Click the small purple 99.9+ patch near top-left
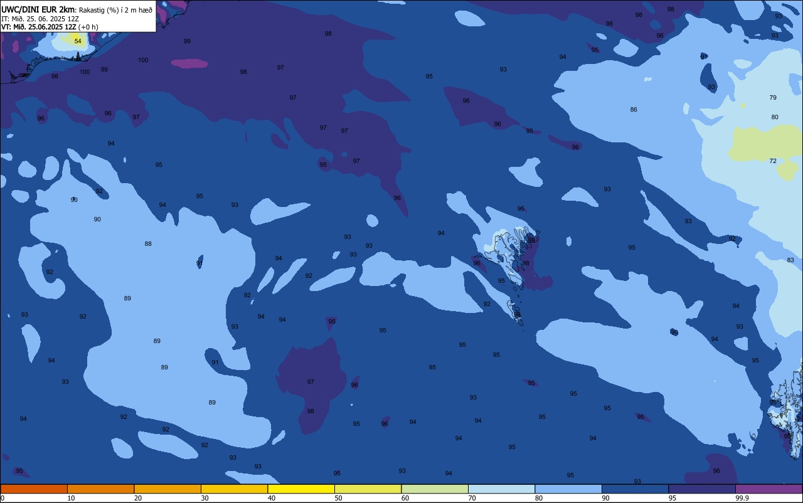803x503 pixels. 189,63
